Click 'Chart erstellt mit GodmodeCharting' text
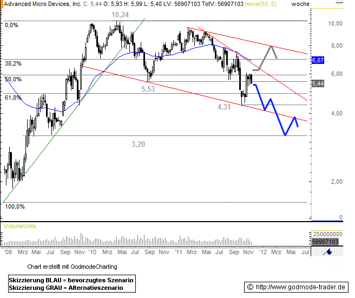The width and height of the screenshot is (355, 298). coord(72,267)
